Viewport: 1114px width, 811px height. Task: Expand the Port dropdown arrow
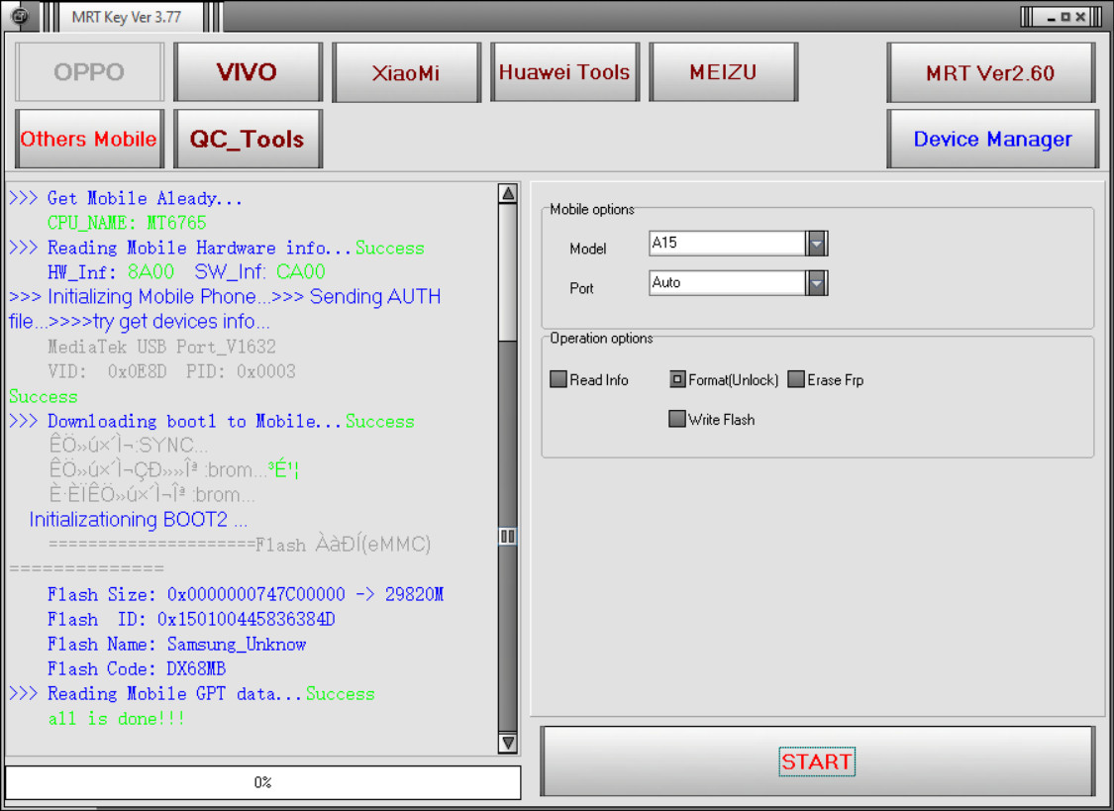point(816,283)
